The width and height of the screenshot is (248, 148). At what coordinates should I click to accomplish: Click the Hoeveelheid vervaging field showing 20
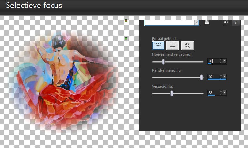pos(213,61)
